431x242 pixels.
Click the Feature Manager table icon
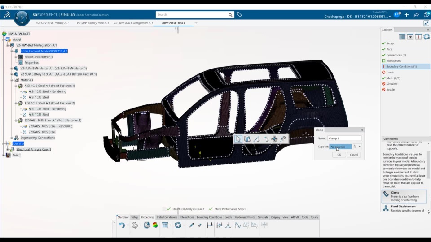[x=165, y=225]
